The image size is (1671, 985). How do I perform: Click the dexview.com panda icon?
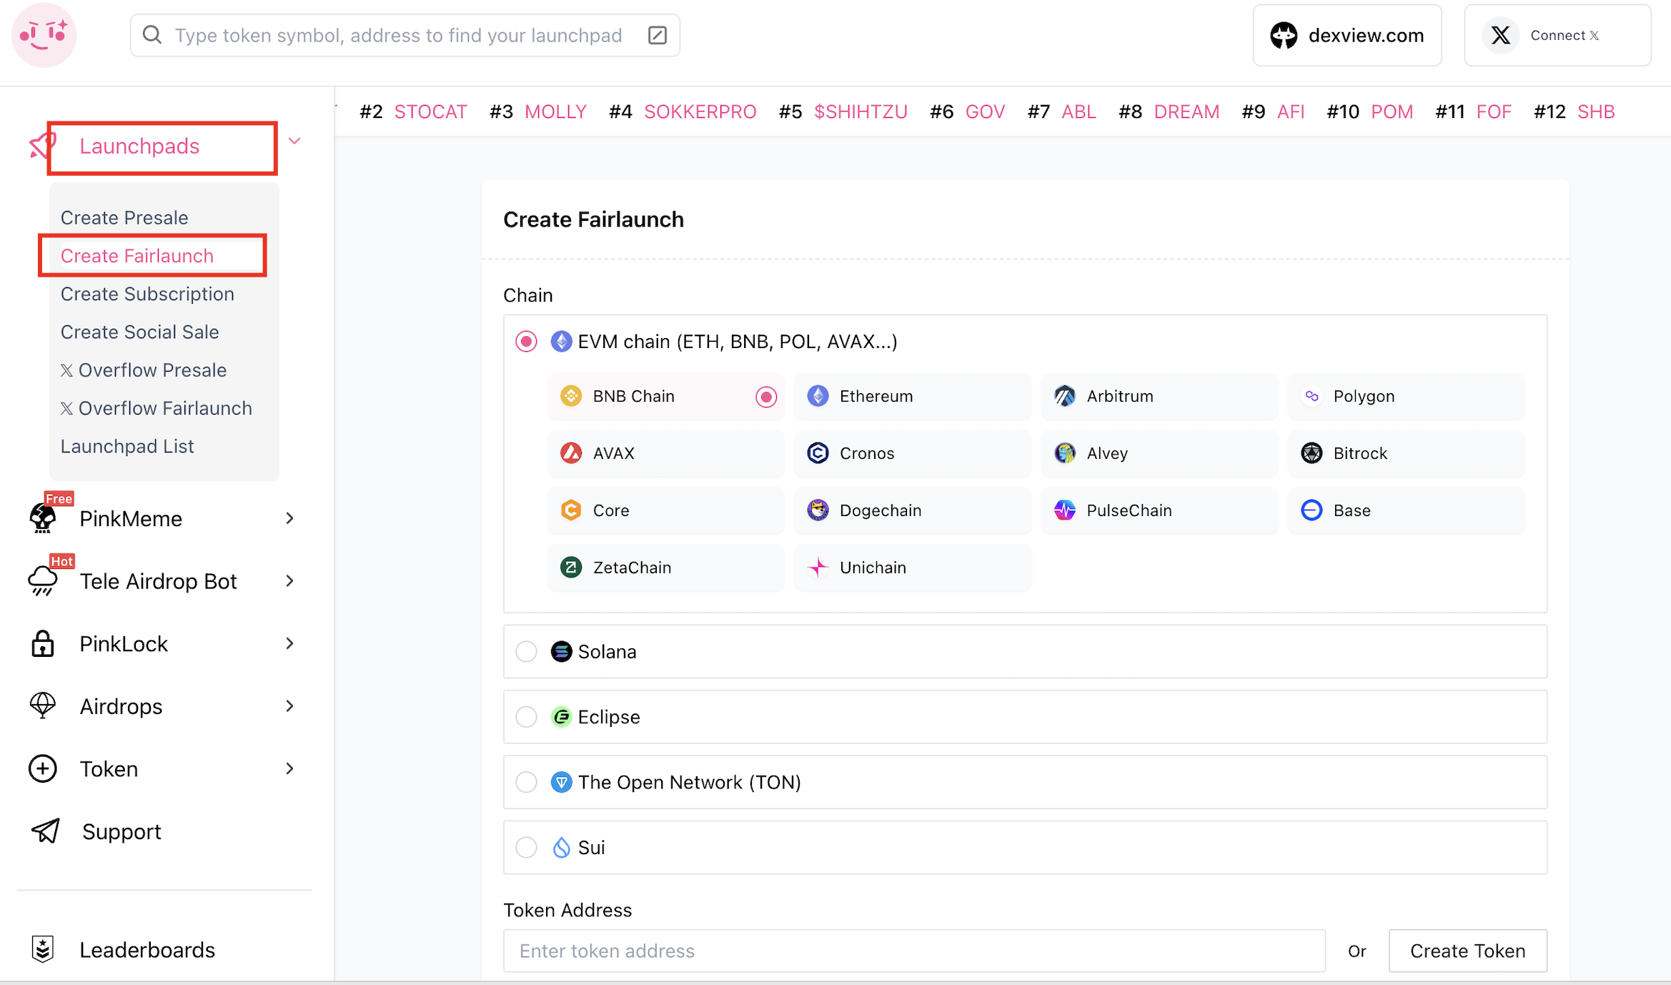click(x=1284, y=35)
